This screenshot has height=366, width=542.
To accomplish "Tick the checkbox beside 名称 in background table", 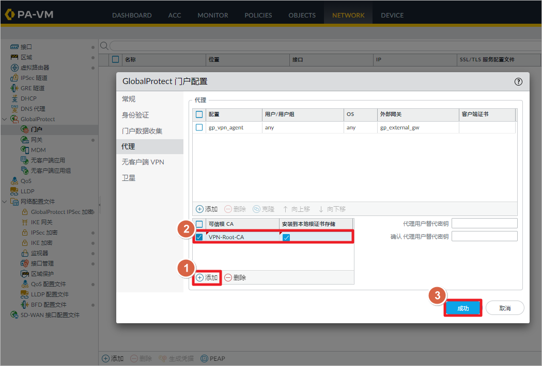I will (115, 59).
